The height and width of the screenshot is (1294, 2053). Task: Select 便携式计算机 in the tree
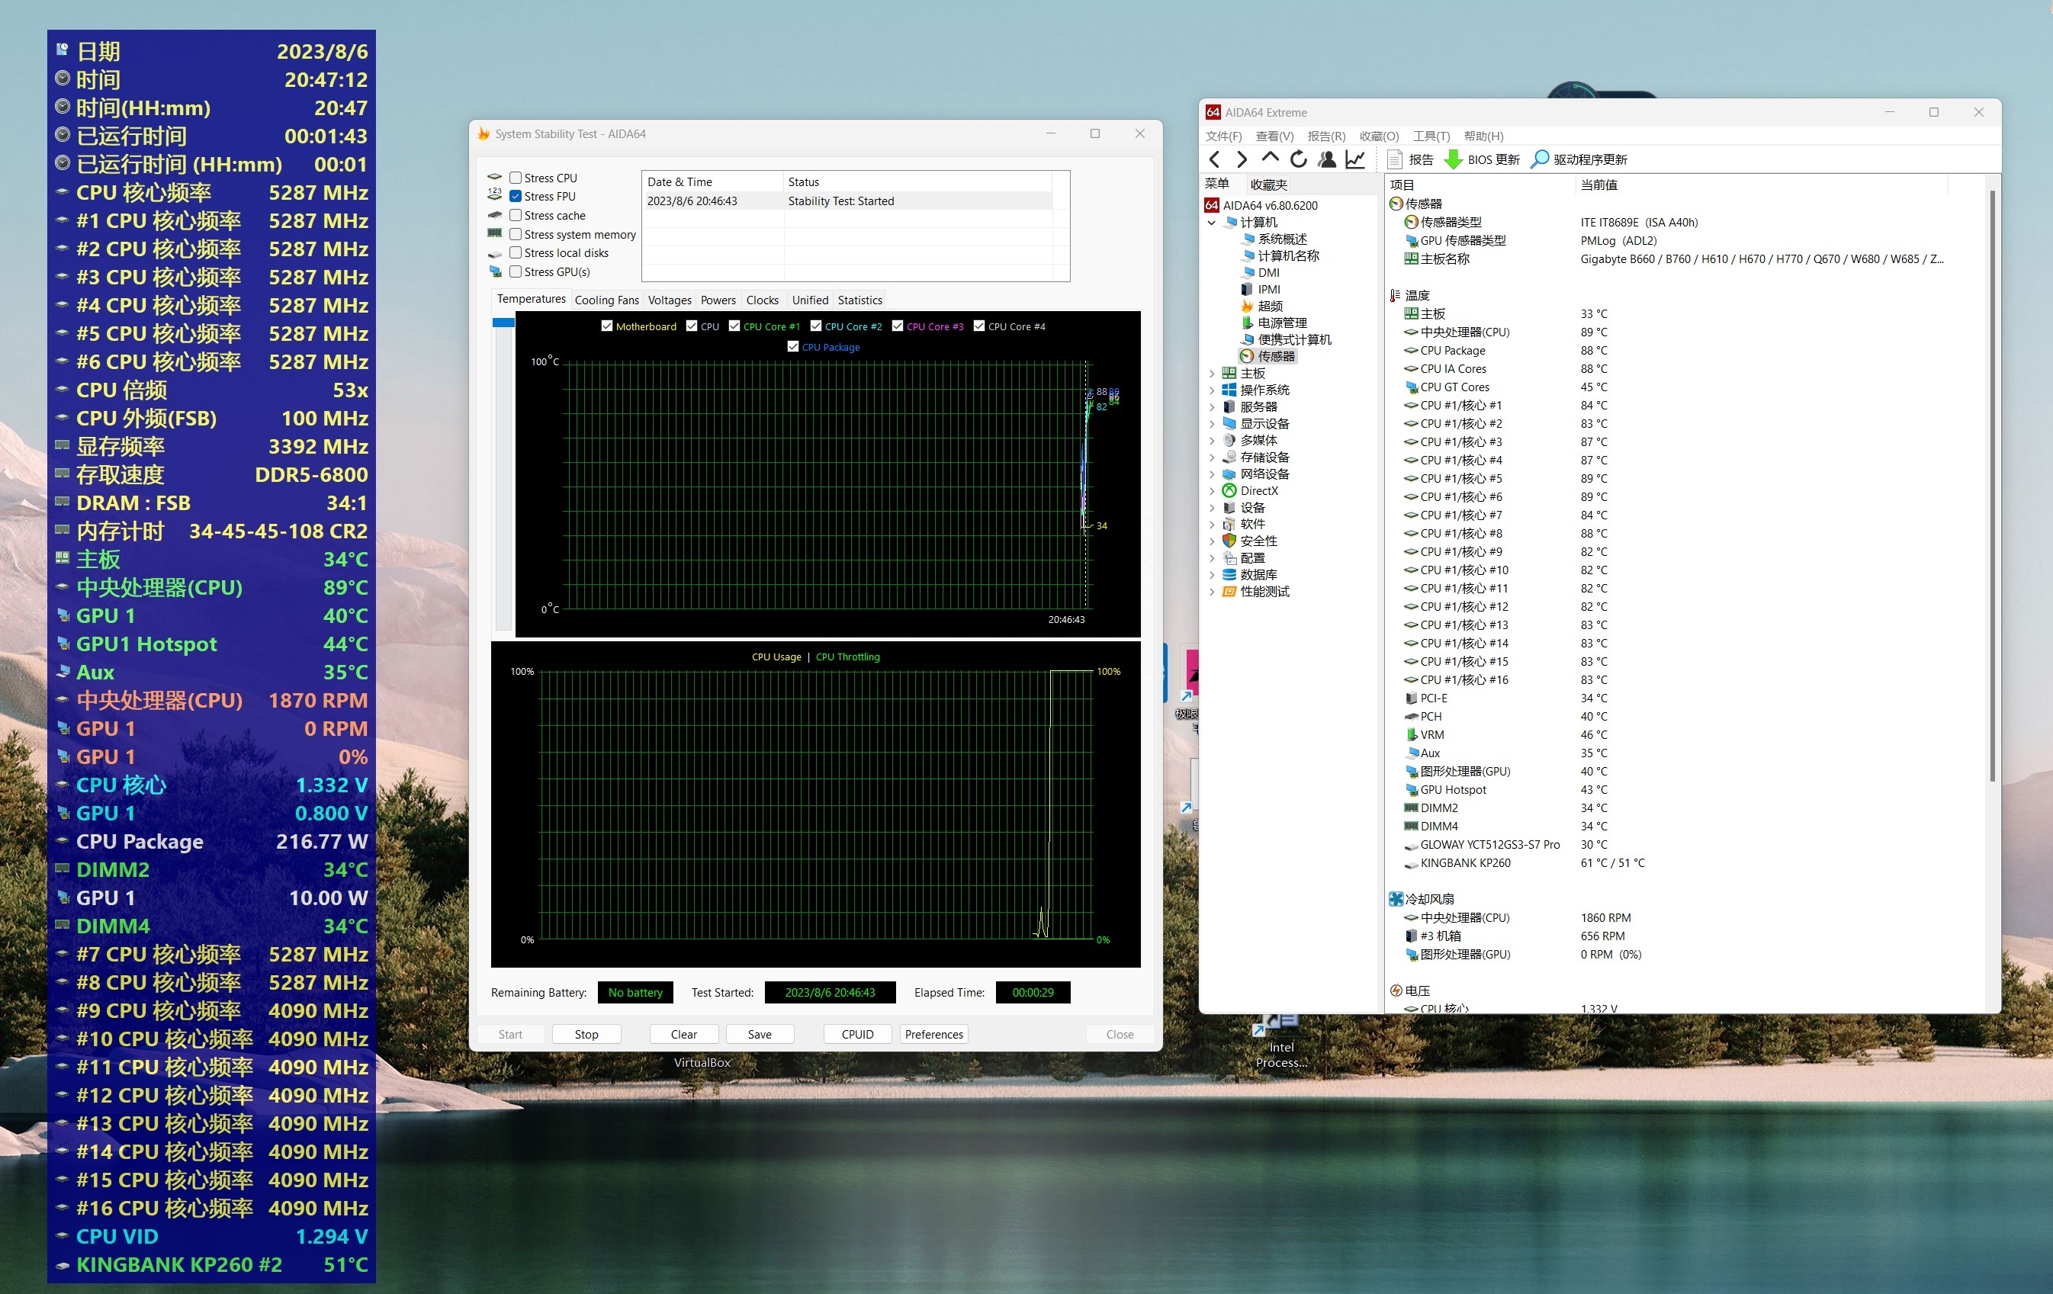pyautogui.click(x=1294, y=339)
